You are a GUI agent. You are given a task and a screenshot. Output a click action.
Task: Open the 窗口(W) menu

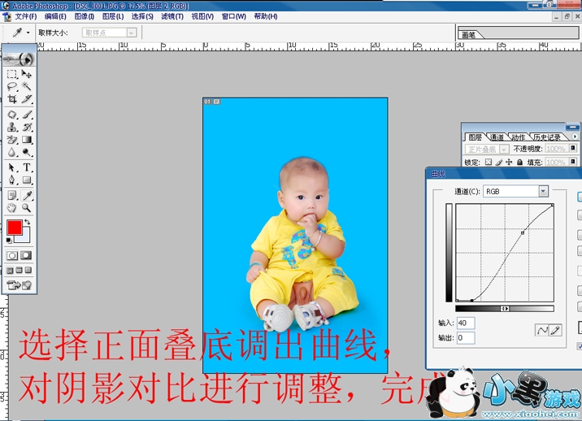tap(234, 16)
